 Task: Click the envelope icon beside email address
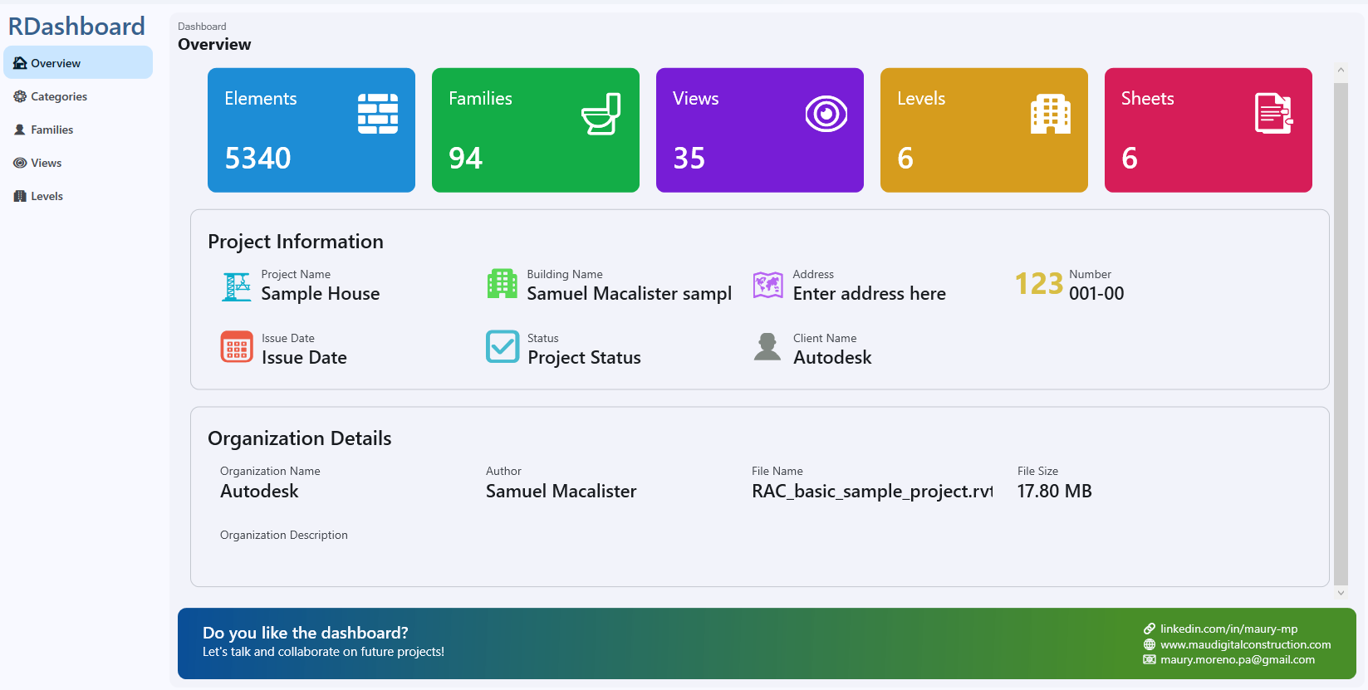tap(1150, 659)
